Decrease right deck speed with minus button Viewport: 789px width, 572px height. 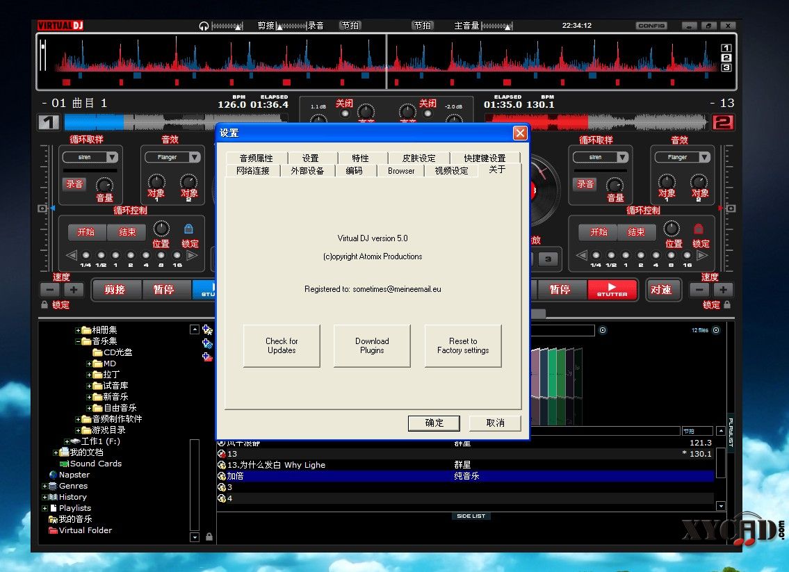699,290
